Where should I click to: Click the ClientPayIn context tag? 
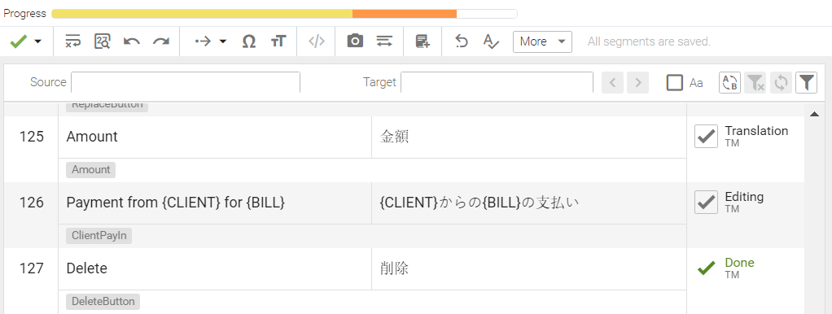[99, 236]
